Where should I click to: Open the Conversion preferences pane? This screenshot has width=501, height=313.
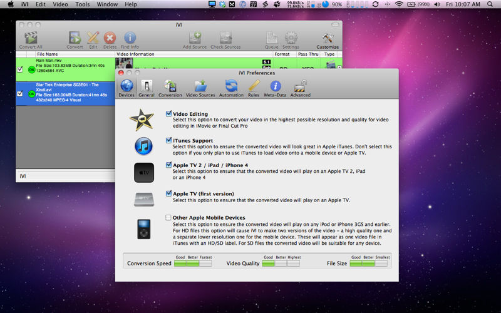[170, 88]
